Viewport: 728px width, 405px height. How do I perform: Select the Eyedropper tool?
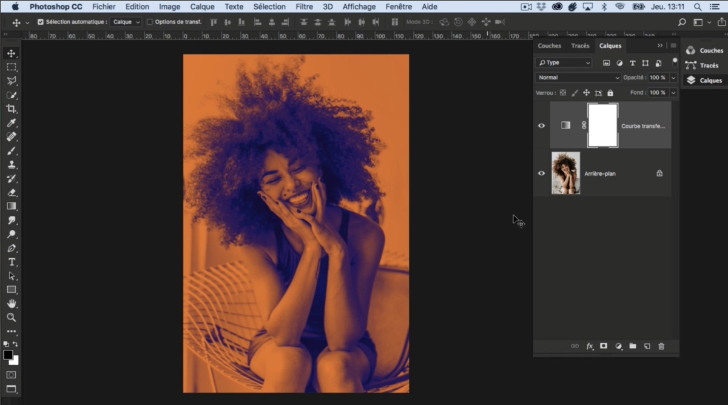tap(11, 123)
